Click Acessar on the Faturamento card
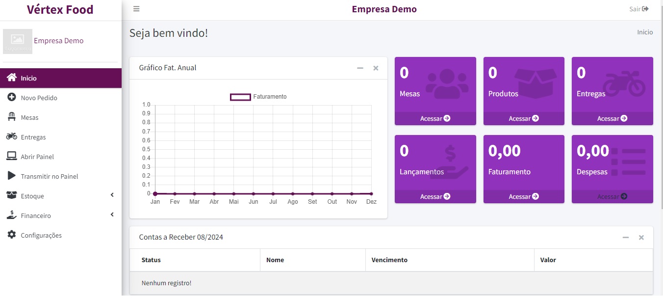The height and width of the screenshot is (298, 663). pos(523,196)
